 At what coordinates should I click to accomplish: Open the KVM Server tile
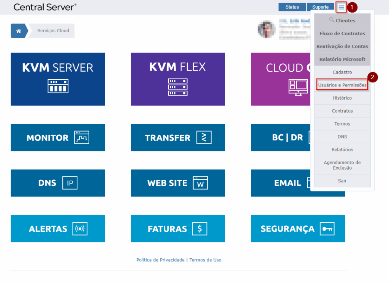(58, 79)
